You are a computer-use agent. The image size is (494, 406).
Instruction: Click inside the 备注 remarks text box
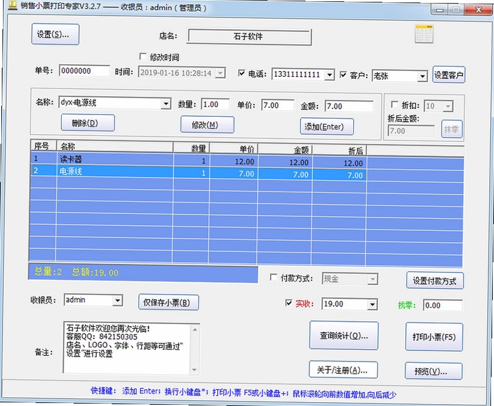127,347
